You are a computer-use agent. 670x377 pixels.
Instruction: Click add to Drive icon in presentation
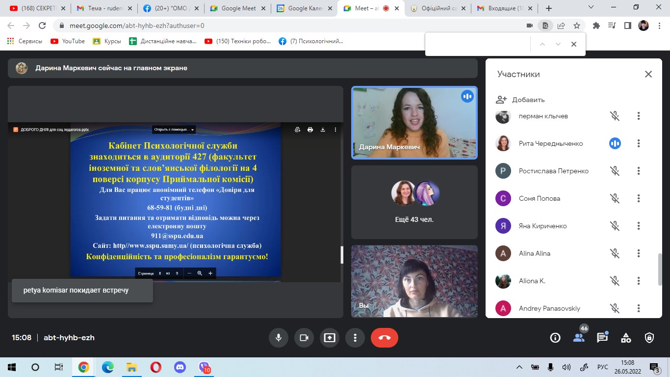297,130
